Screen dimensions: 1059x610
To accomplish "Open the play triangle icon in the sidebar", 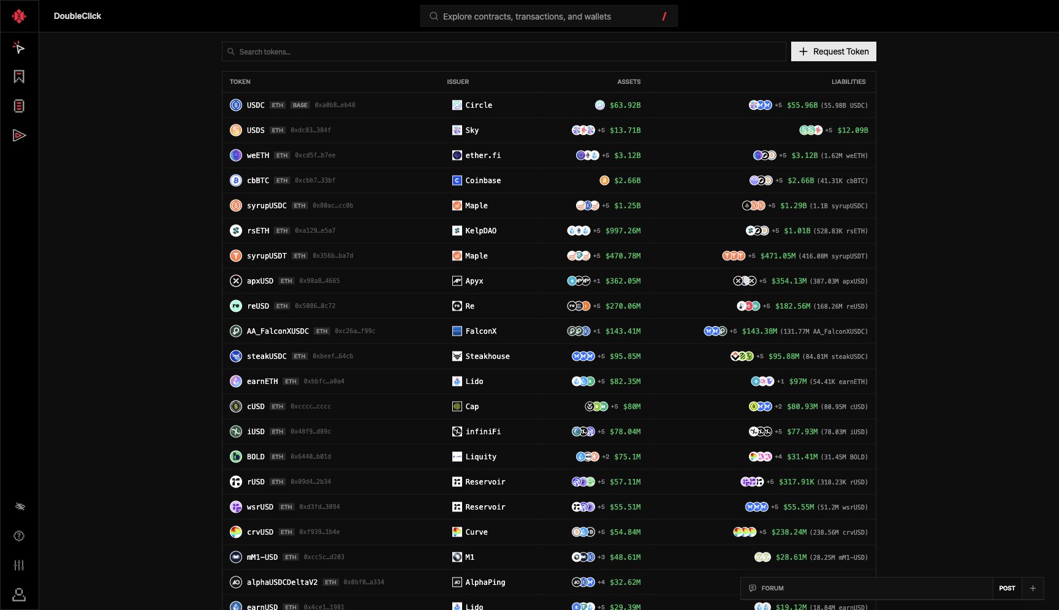I will point(19,135).
